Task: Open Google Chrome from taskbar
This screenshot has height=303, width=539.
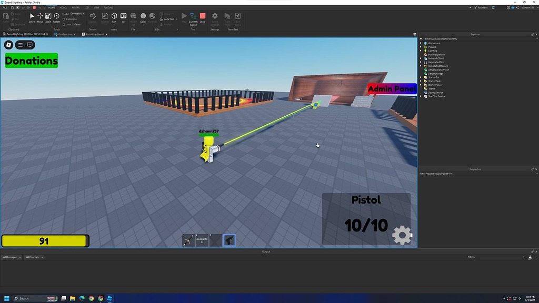Action: click(91, 298)
